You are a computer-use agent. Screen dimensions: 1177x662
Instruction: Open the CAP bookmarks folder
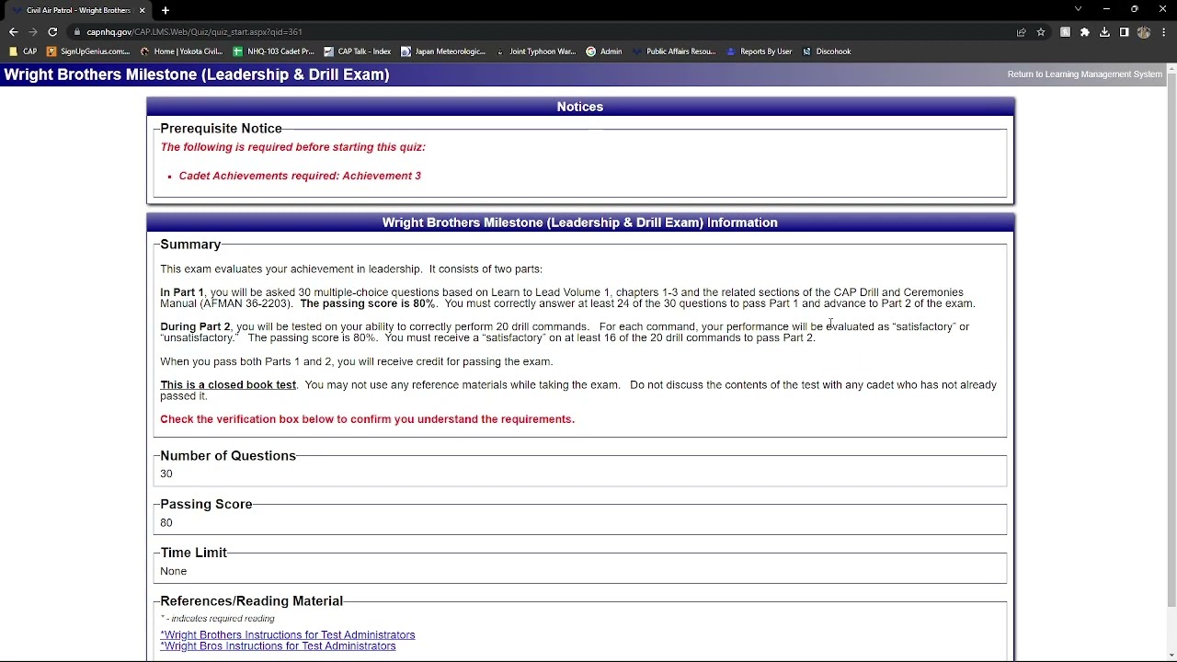(x=23, y=51)
